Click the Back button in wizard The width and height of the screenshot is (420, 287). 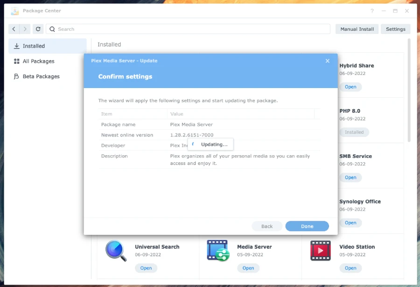tap(267, 226)
